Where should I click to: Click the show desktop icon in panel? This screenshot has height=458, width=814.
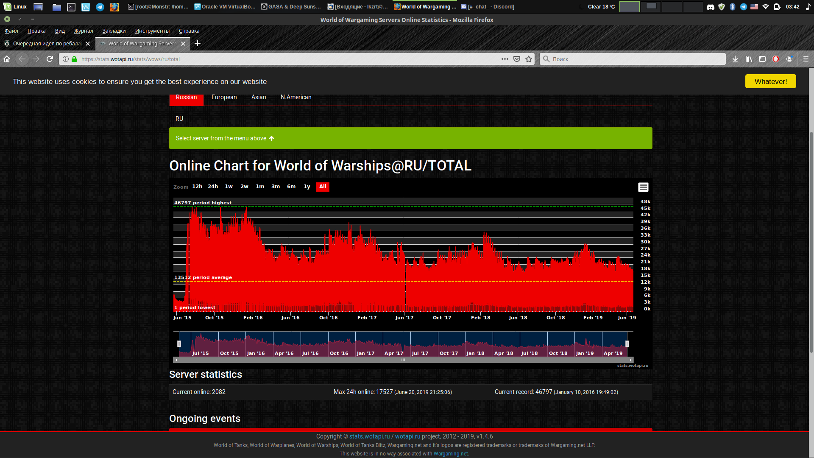(38, 7)
